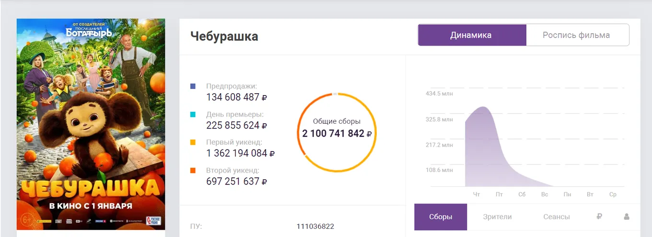The image size is (652, 237).
Task: Click the Предпродажи value 134 608 487
Action: [x=236, y=97]
